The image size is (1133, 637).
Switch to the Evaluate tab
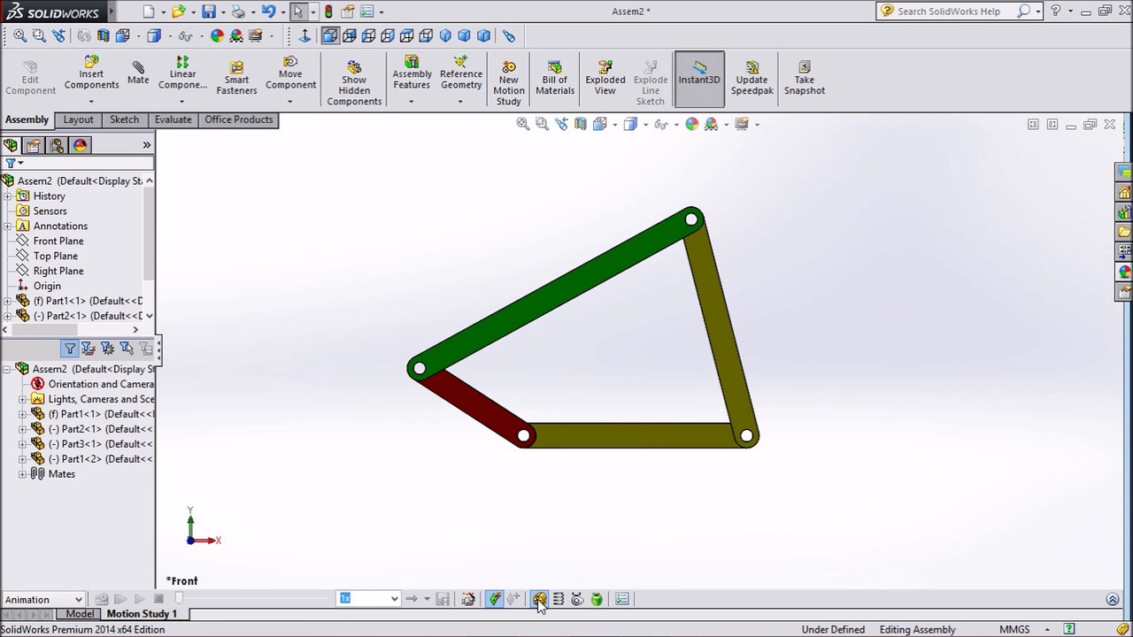pos(173,119)
